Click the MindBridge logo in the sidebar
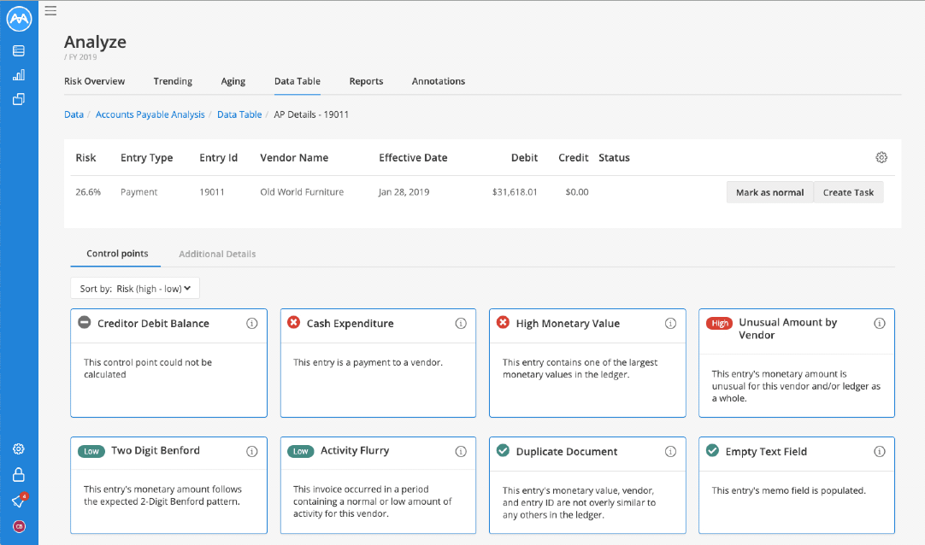 [19, 18]
